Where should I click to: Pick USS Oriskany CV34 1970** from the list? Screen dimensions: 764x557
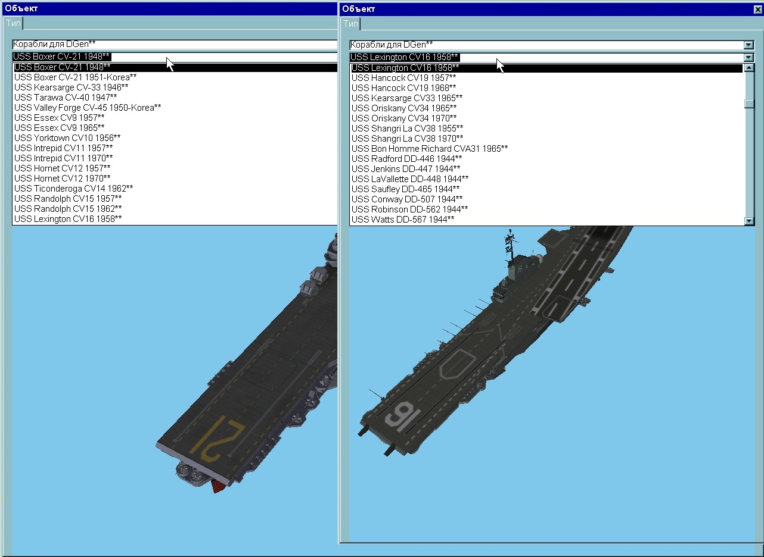(546, 118)
